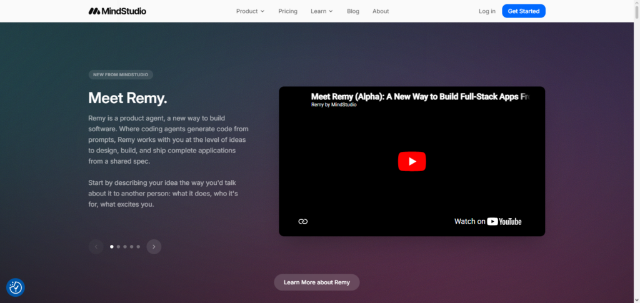Click the video title Meet Remy (Alpha)
Screen dimensions: 640x303
[x=421, y=97]
